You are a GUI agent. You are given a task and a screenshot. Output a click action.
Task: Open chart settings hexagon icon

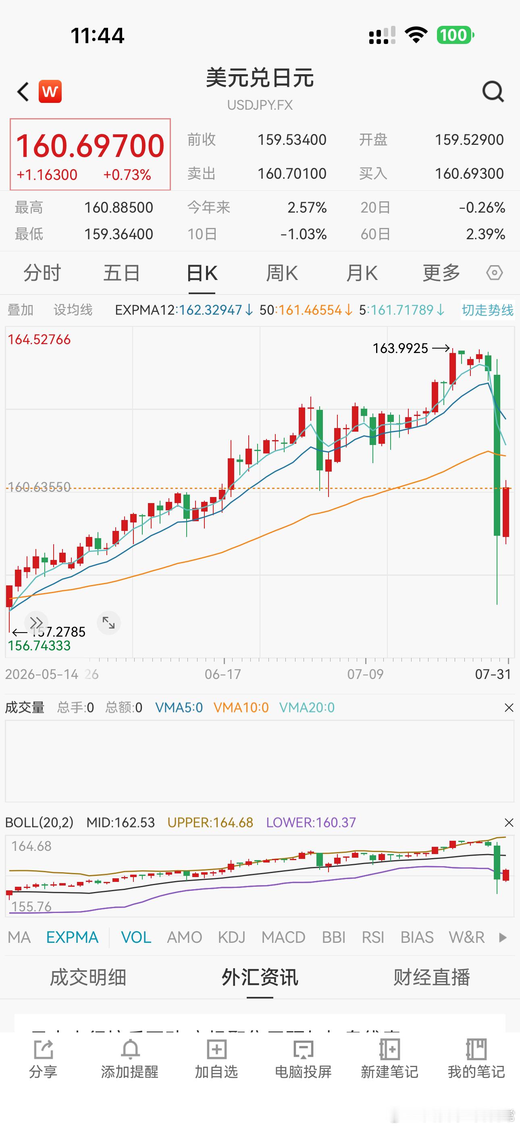pos(494,273)
